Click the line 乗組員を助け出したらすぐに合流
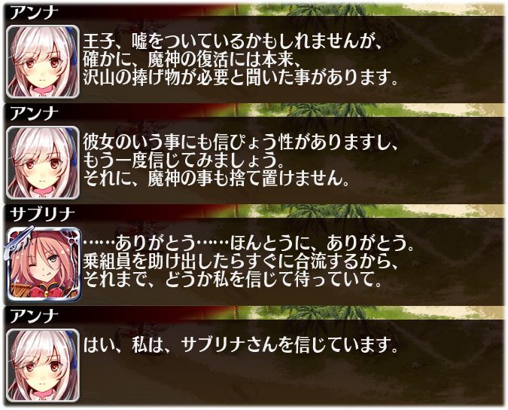This screenshot has width=508, height=410. click(x=240, y=262)
